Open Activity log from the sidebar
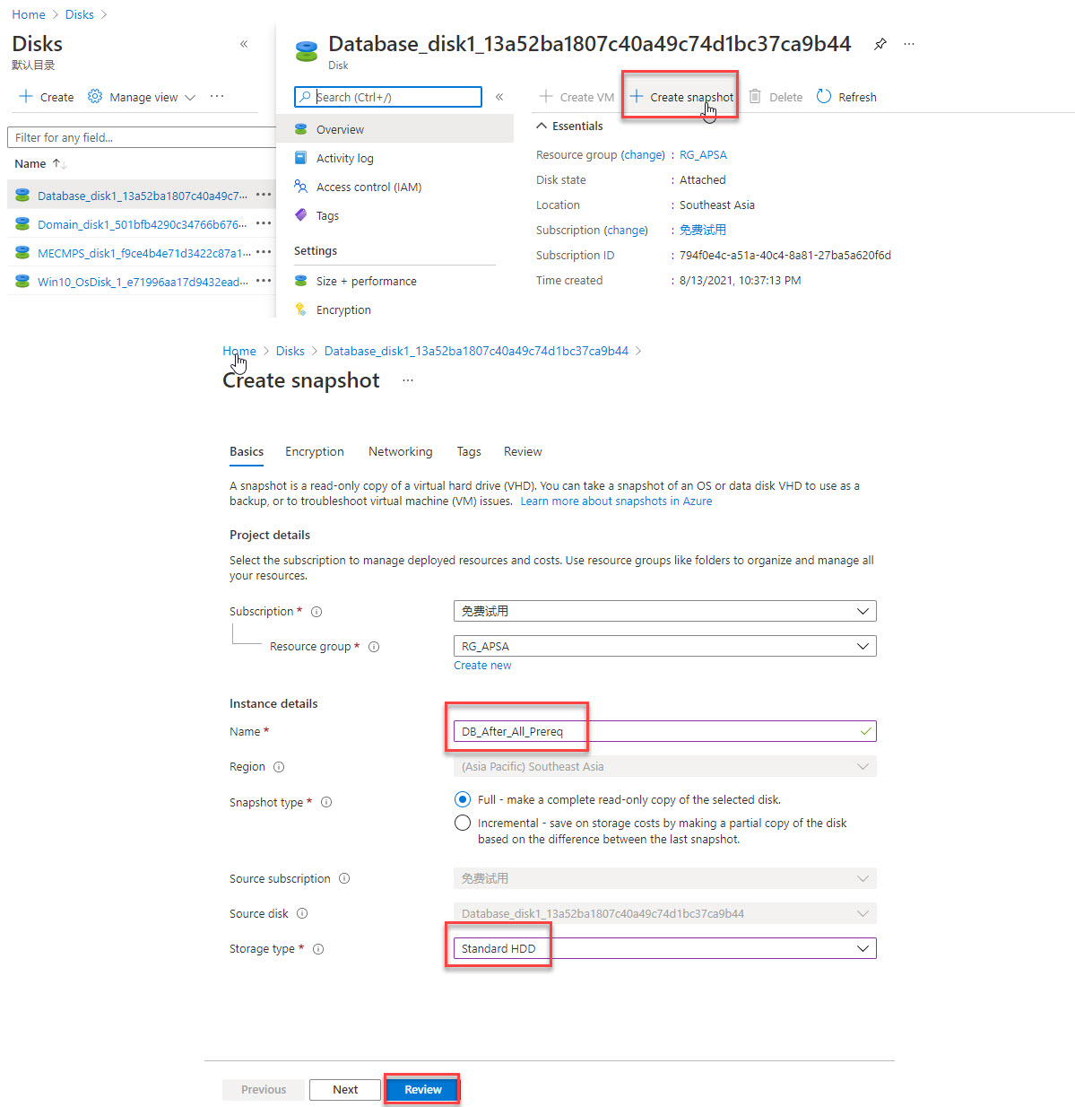The width and height of the screenshot is (1075, 1107). pyautogui.click(x=344, y=158)
